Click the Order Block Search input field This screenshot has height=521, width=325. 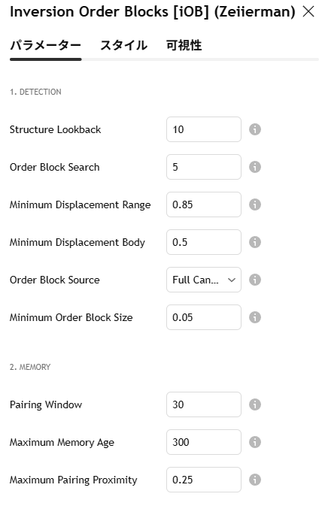204,167
